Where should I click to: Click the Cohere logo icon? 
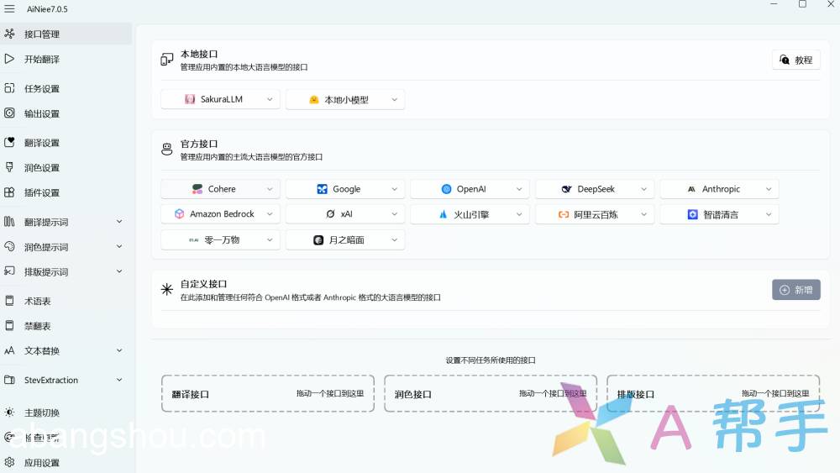click(197, 189)
